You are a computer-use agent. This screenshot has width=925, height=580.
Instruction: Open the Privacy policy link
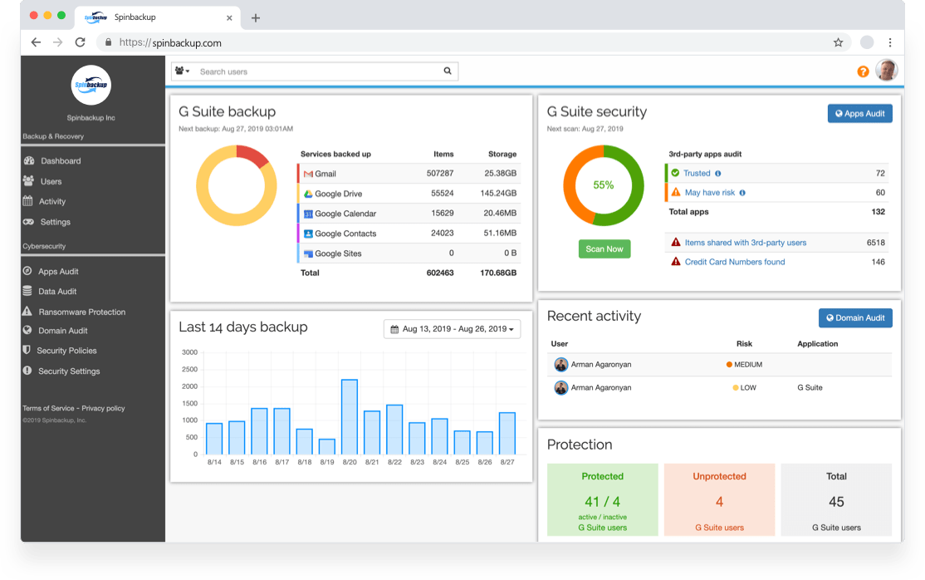click(x=103, y=408)
